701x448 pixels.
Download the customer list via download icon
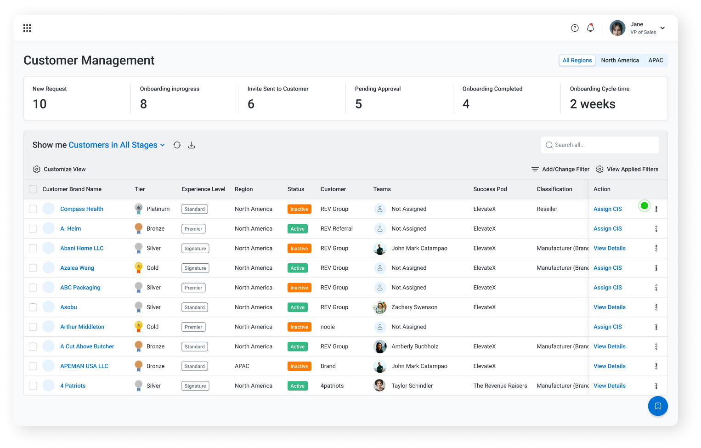coord(192,145)
